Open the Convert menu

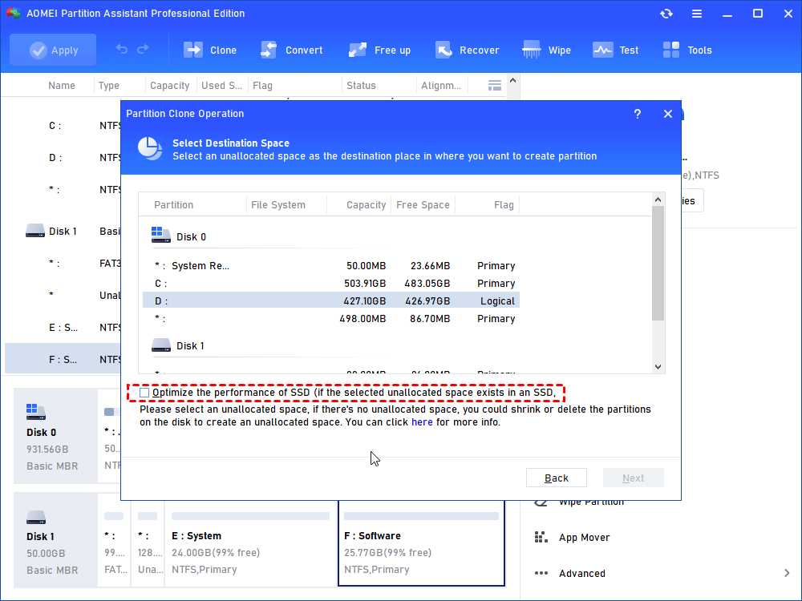(292, 50)
